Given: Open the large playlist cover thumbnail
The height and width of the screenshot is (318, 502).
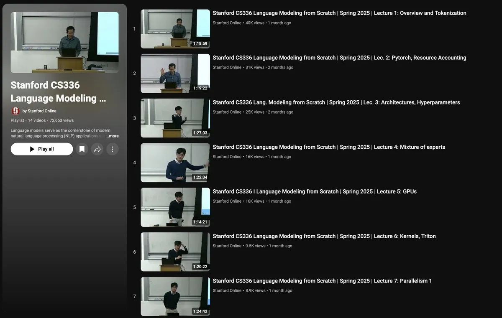Looking at the screenshot, I should 65,43.
